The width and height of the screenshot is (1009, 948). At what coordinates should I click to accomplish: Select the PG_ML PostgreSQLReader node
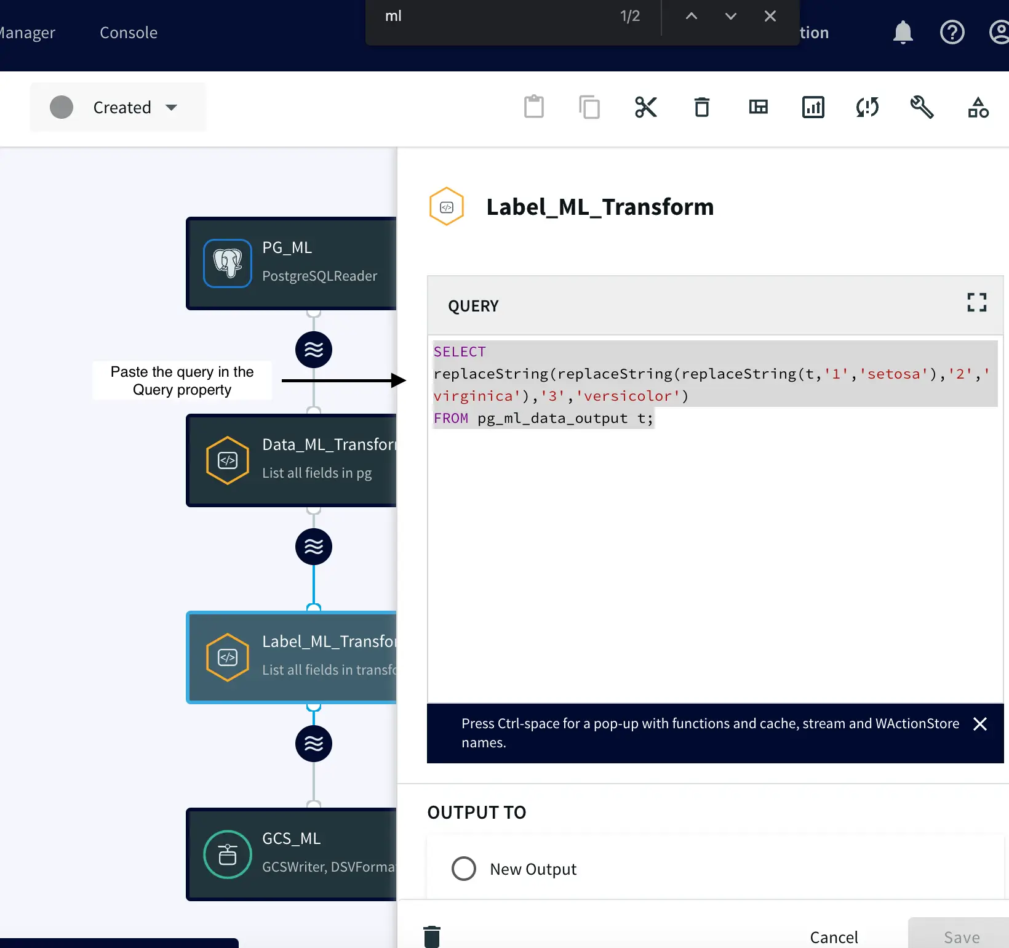point(292,263)
